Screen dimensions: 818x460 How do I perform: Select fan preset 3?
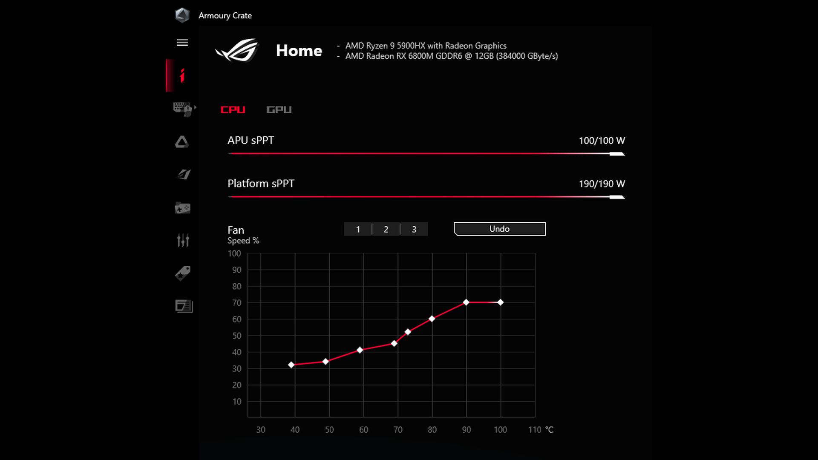tap(414, 229)
